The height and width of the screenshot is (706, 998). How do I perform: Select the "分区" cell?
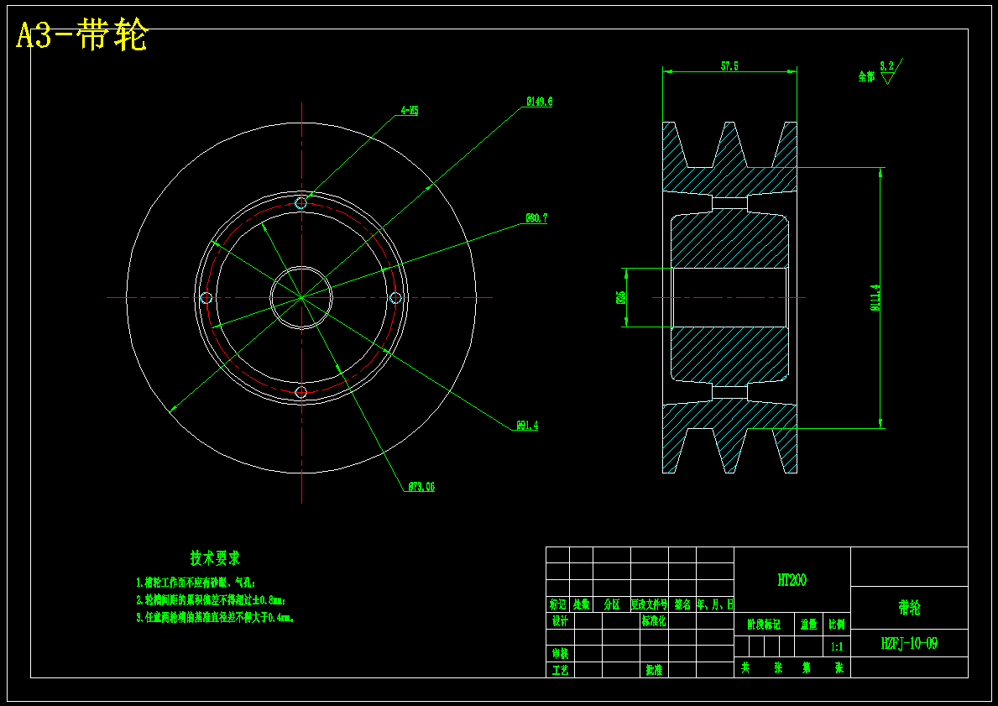[612, 604]
